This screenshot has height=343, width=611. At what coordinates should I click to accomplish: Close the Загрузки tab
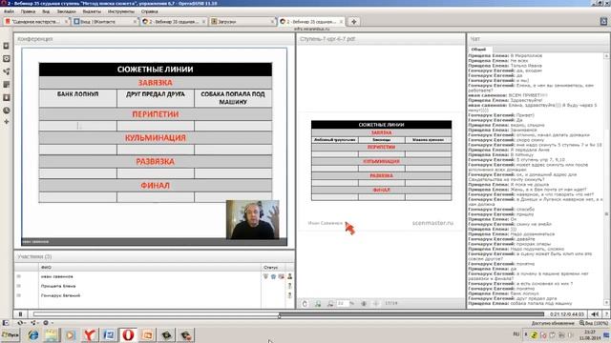[x=272, y=22]
